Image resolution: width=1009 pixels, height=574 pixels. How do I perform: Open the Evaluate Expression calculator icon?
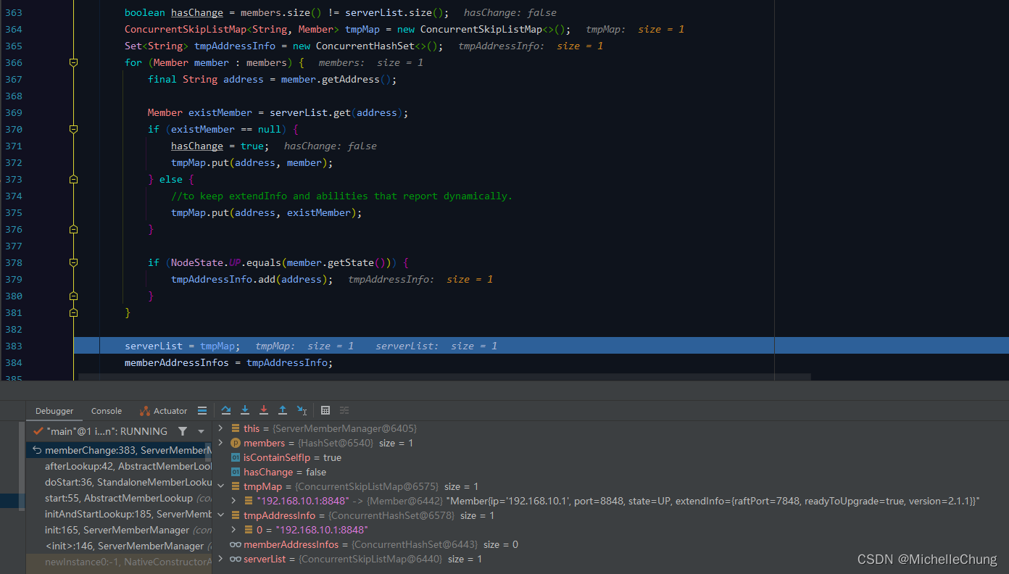click(325, 410)
